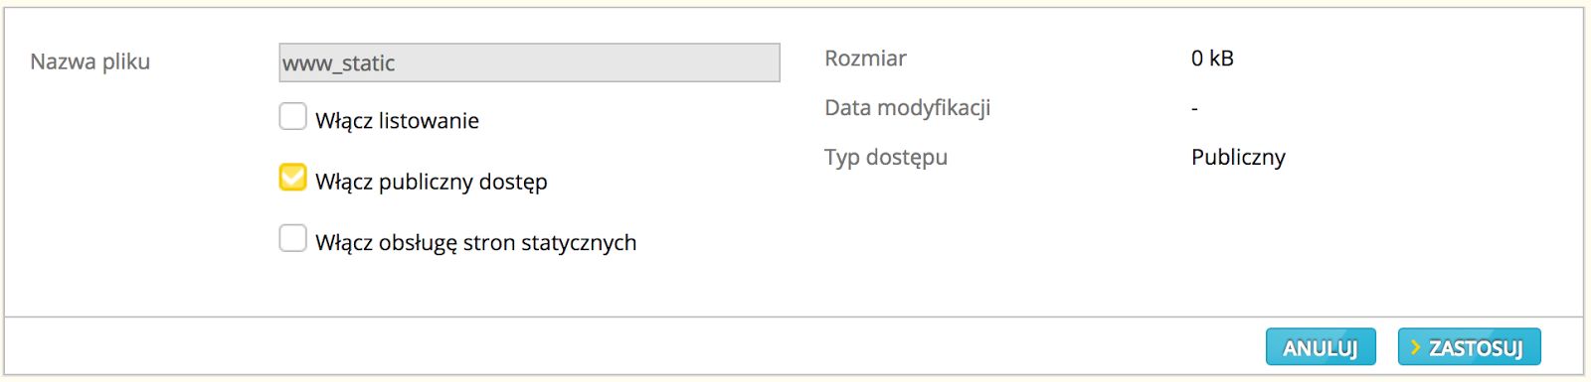This screenshot has height=382, width=1591.
Task: Select the 'Nazwa pliku' field label
Action: click(x=90, y=62)
